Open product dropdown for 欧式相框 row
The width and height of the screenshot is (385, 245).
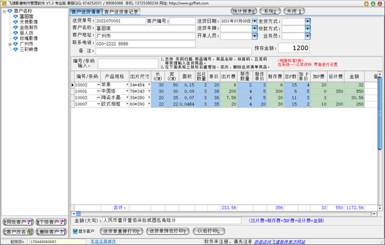127,104
